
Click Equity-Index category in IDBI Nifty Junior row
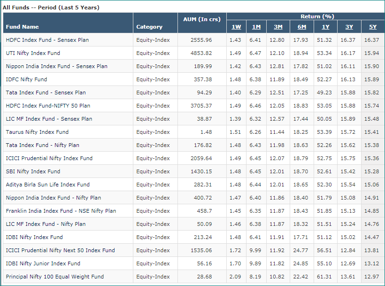[x=153, y=263]
